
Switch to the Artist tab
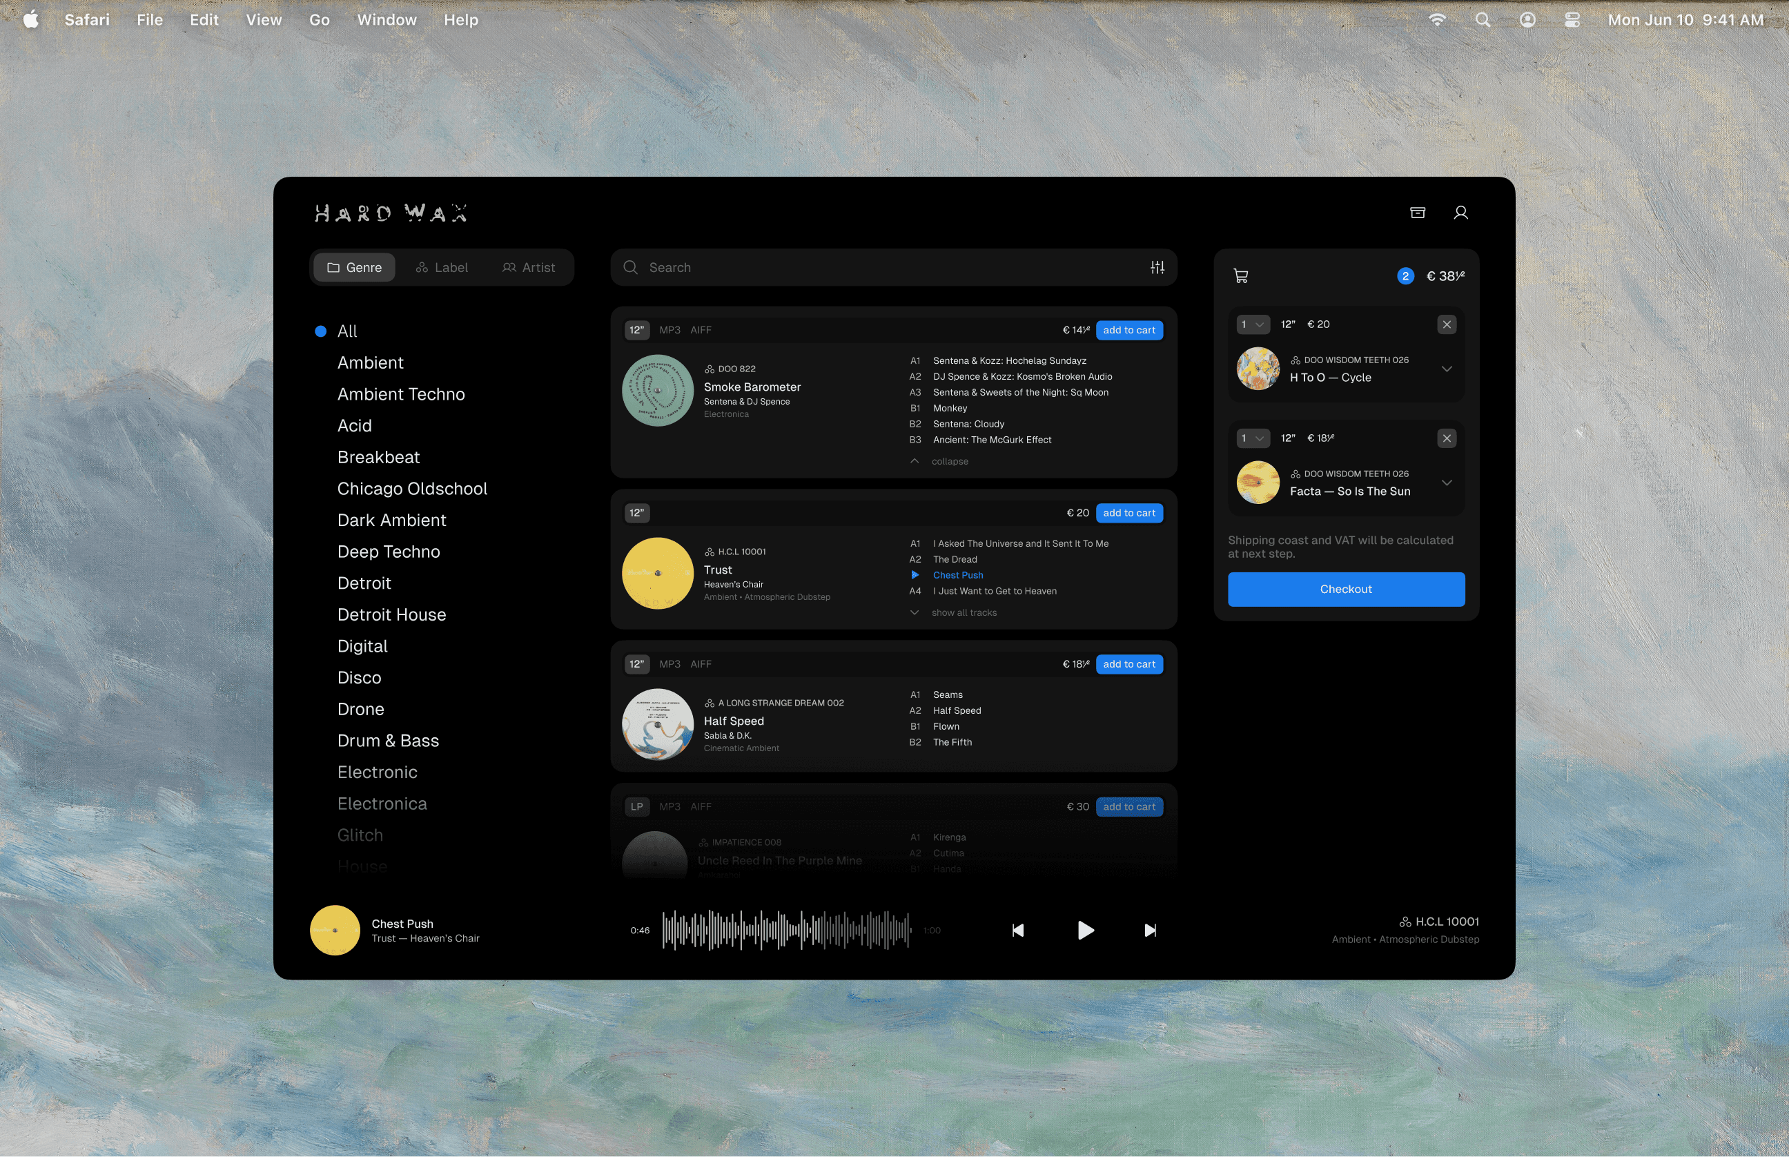coord(529,267)
